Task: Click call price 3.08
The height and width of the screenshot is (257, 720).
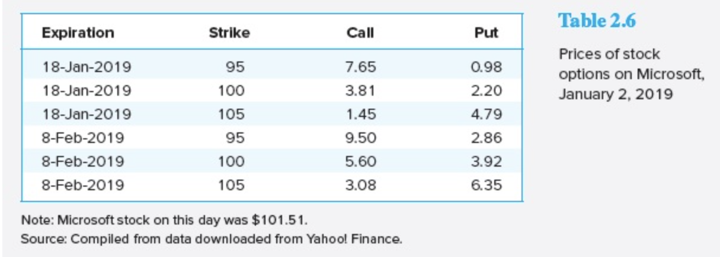Action: tap(360, 186)
